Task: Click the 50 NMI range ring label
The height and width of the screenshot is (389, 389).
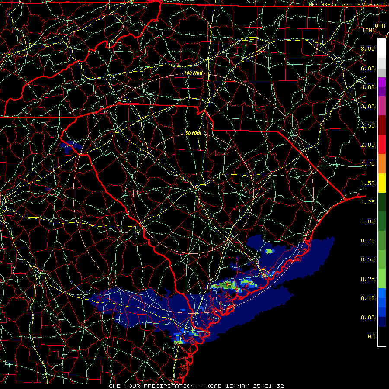Action: [x=193, y=133]
